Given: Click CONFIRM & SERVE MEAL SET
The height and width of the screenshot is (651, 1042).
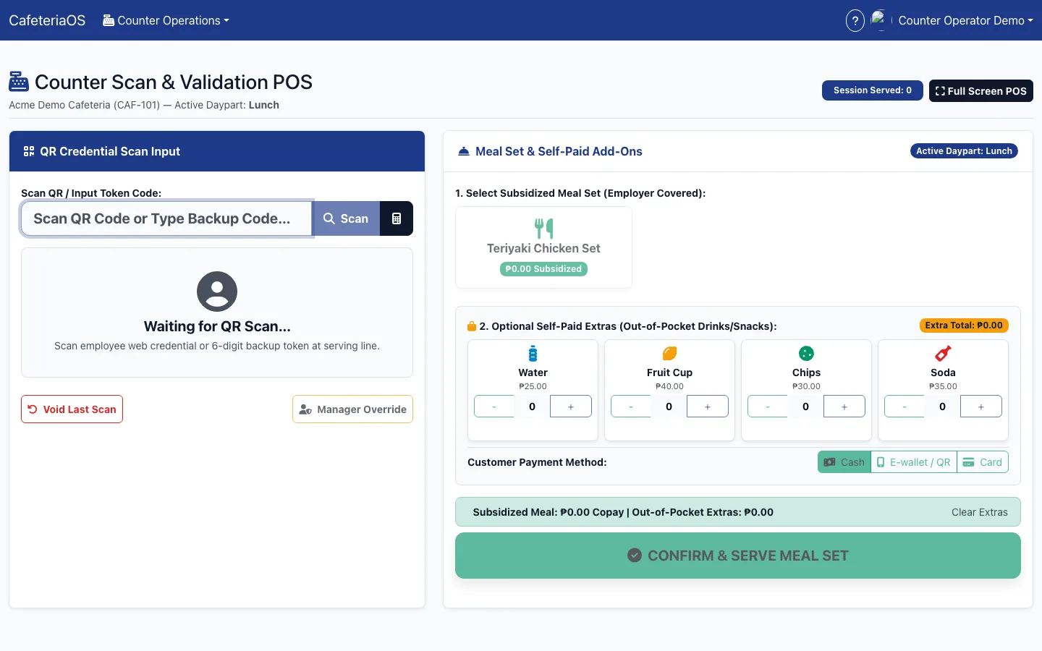Looking at the screenshot, I should [738, 556].
